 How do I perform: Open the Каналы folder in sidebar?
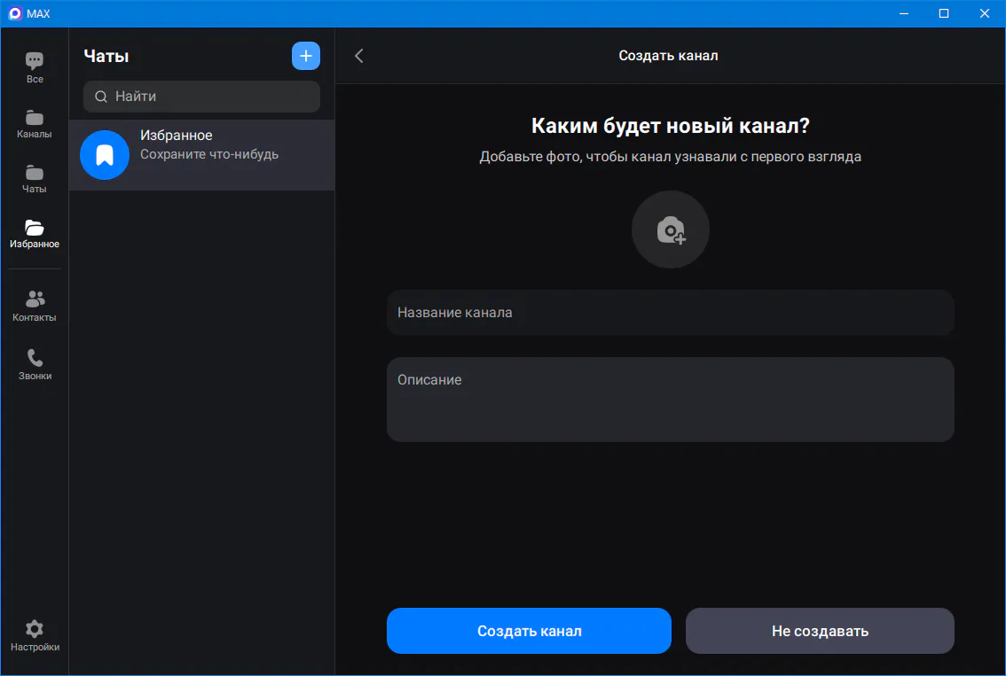pos(35,124)
